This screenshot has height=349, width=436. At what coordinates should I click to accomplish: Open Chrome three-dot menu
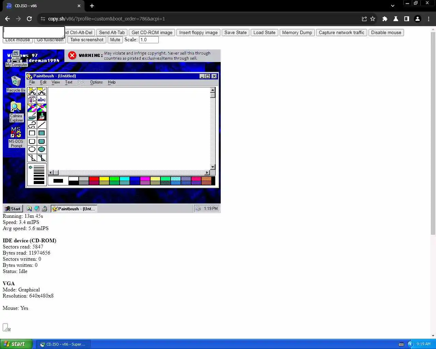pos(429,19)
